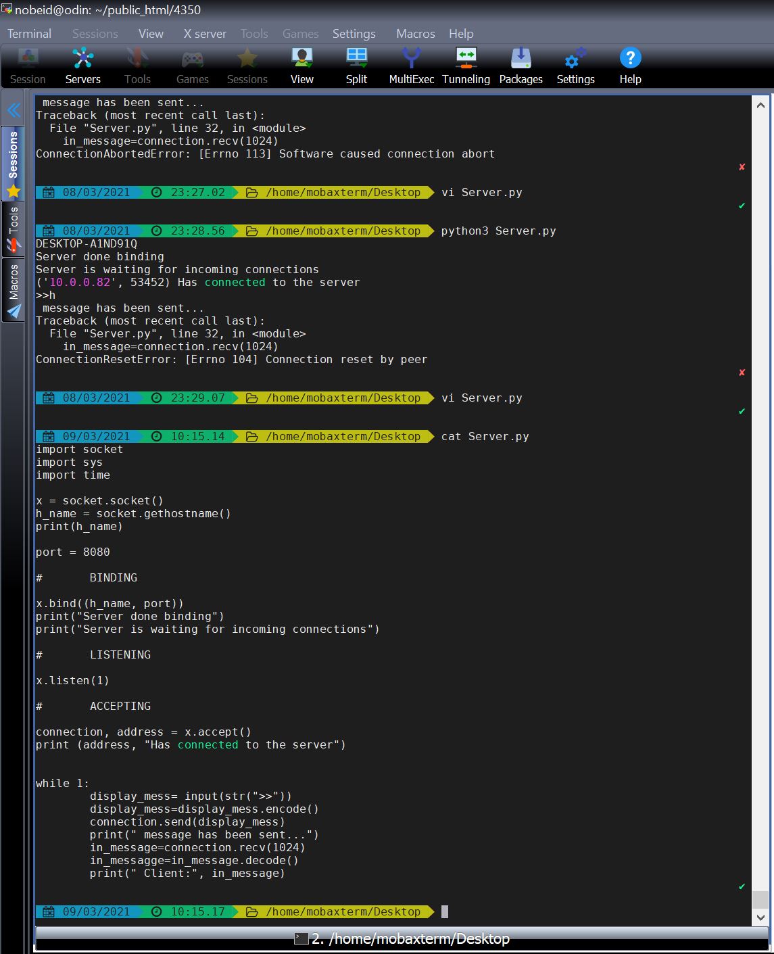This screenshot has width=774, height=954.
Task: Open the Macros menu in menu bar
Action: coord(416,34)
